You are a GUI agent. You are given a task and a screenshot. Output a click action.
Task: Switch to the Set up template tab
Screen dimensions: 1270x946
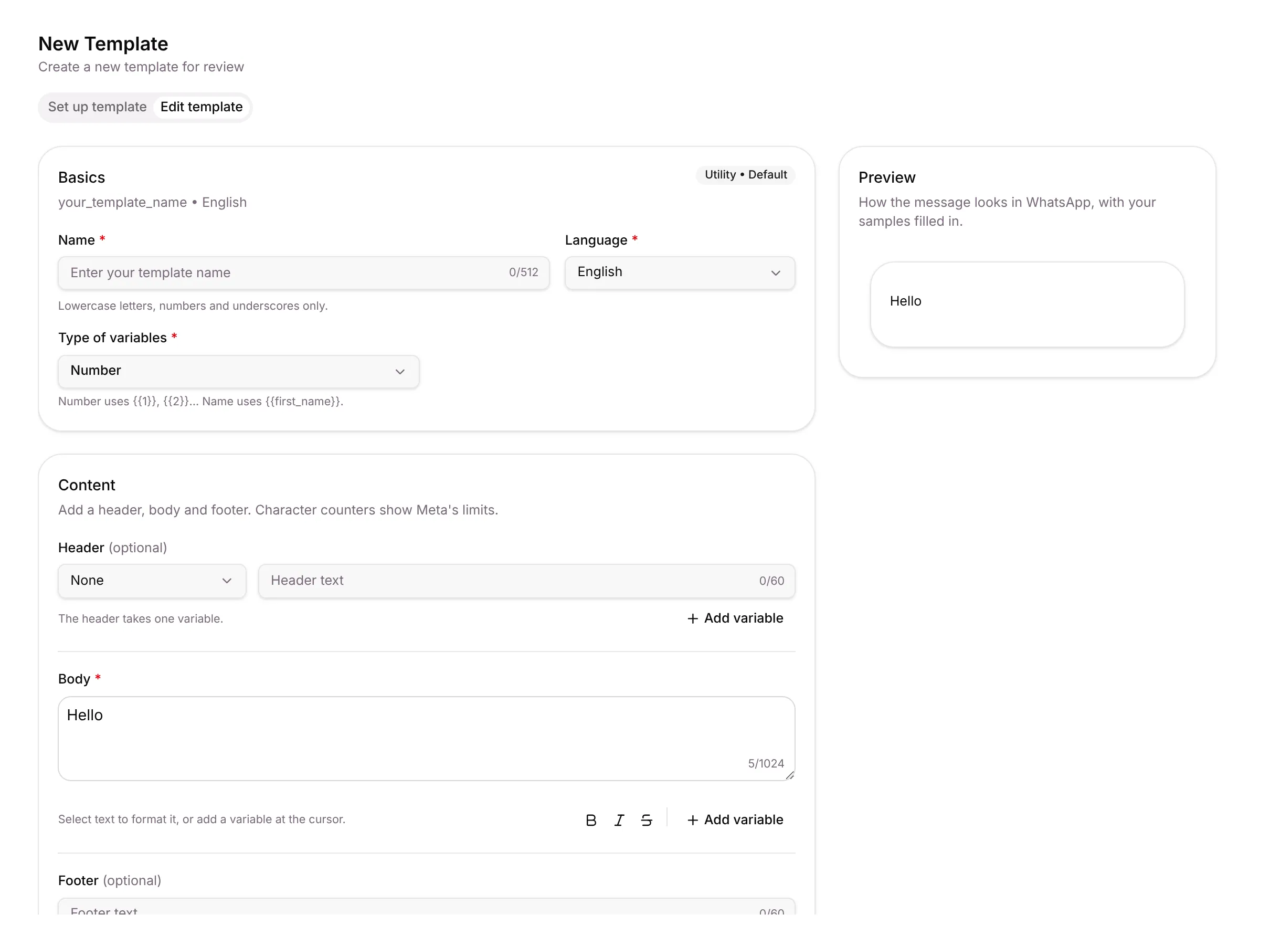point(97,107)
